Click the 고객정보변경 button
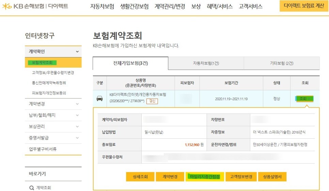329x191 pixels. pyautogui.click(x=241, y=177)
